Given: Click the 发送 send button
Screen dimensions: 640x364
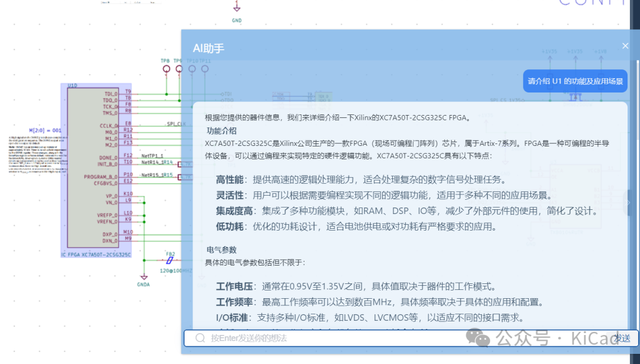Looking at the screenshot, I should 622,339.
